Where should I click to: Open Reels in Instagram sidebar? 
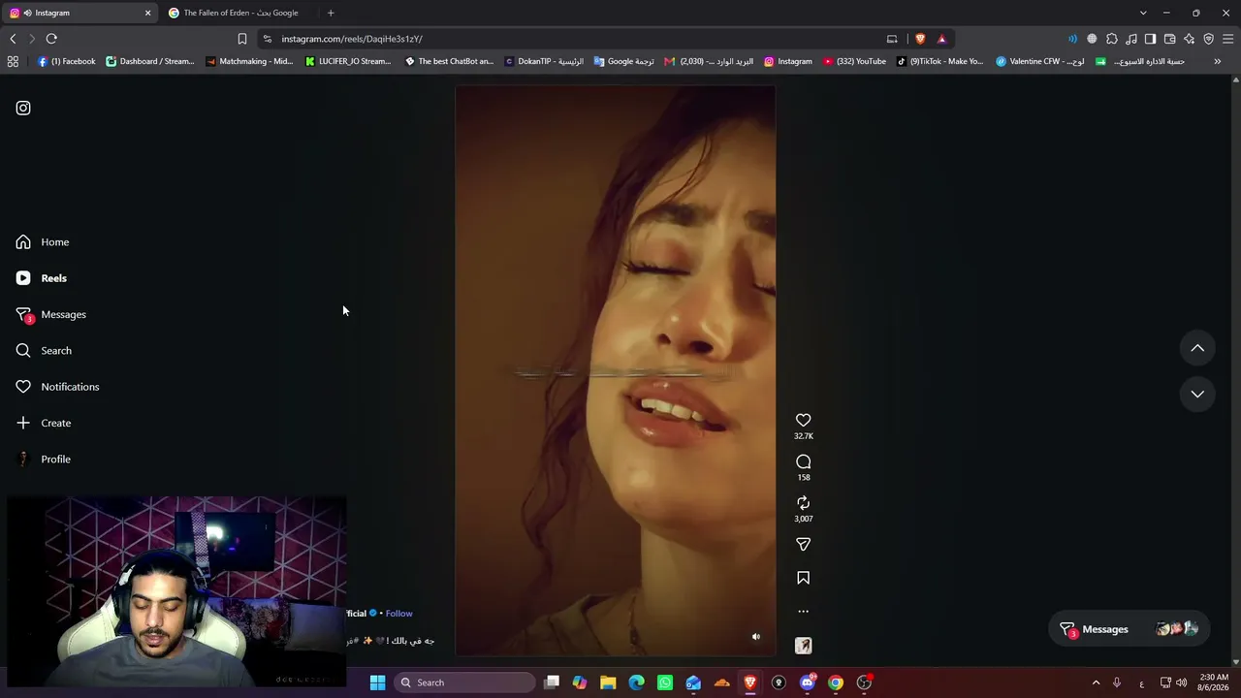click(42, 278)
